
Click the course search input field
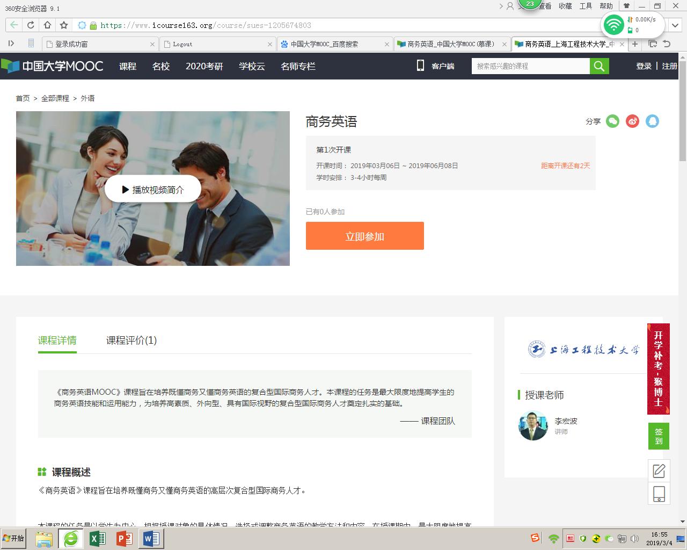pos(530,66)
